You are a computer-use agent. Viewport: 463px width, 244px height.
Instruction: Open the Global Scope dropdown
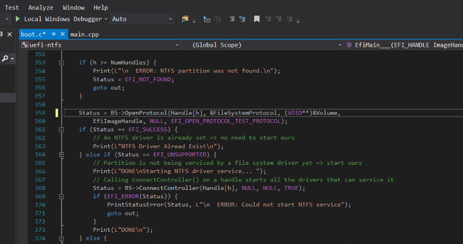[340, 45]
